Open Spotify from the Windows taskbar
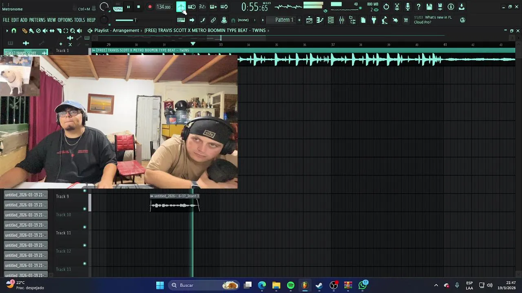Image resolution: width=522 pixels, height=293 pixels. tap(290, 285)
